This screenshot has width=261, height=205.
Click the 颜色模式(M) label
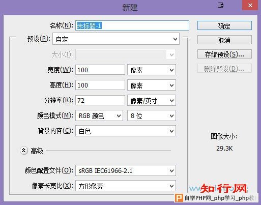click(55, 115)
